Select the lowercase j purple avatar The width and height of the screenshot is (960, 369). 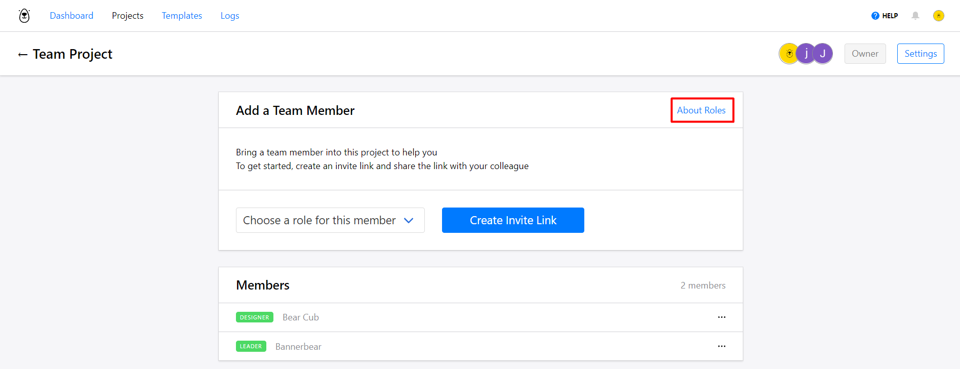(x=806, y=54)
